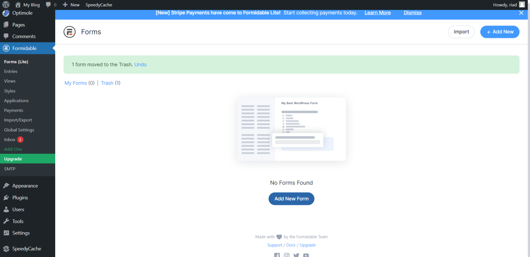Click the Plugins plug icon in sidebar
The image size is (530, 257).
tap(7, 197)
